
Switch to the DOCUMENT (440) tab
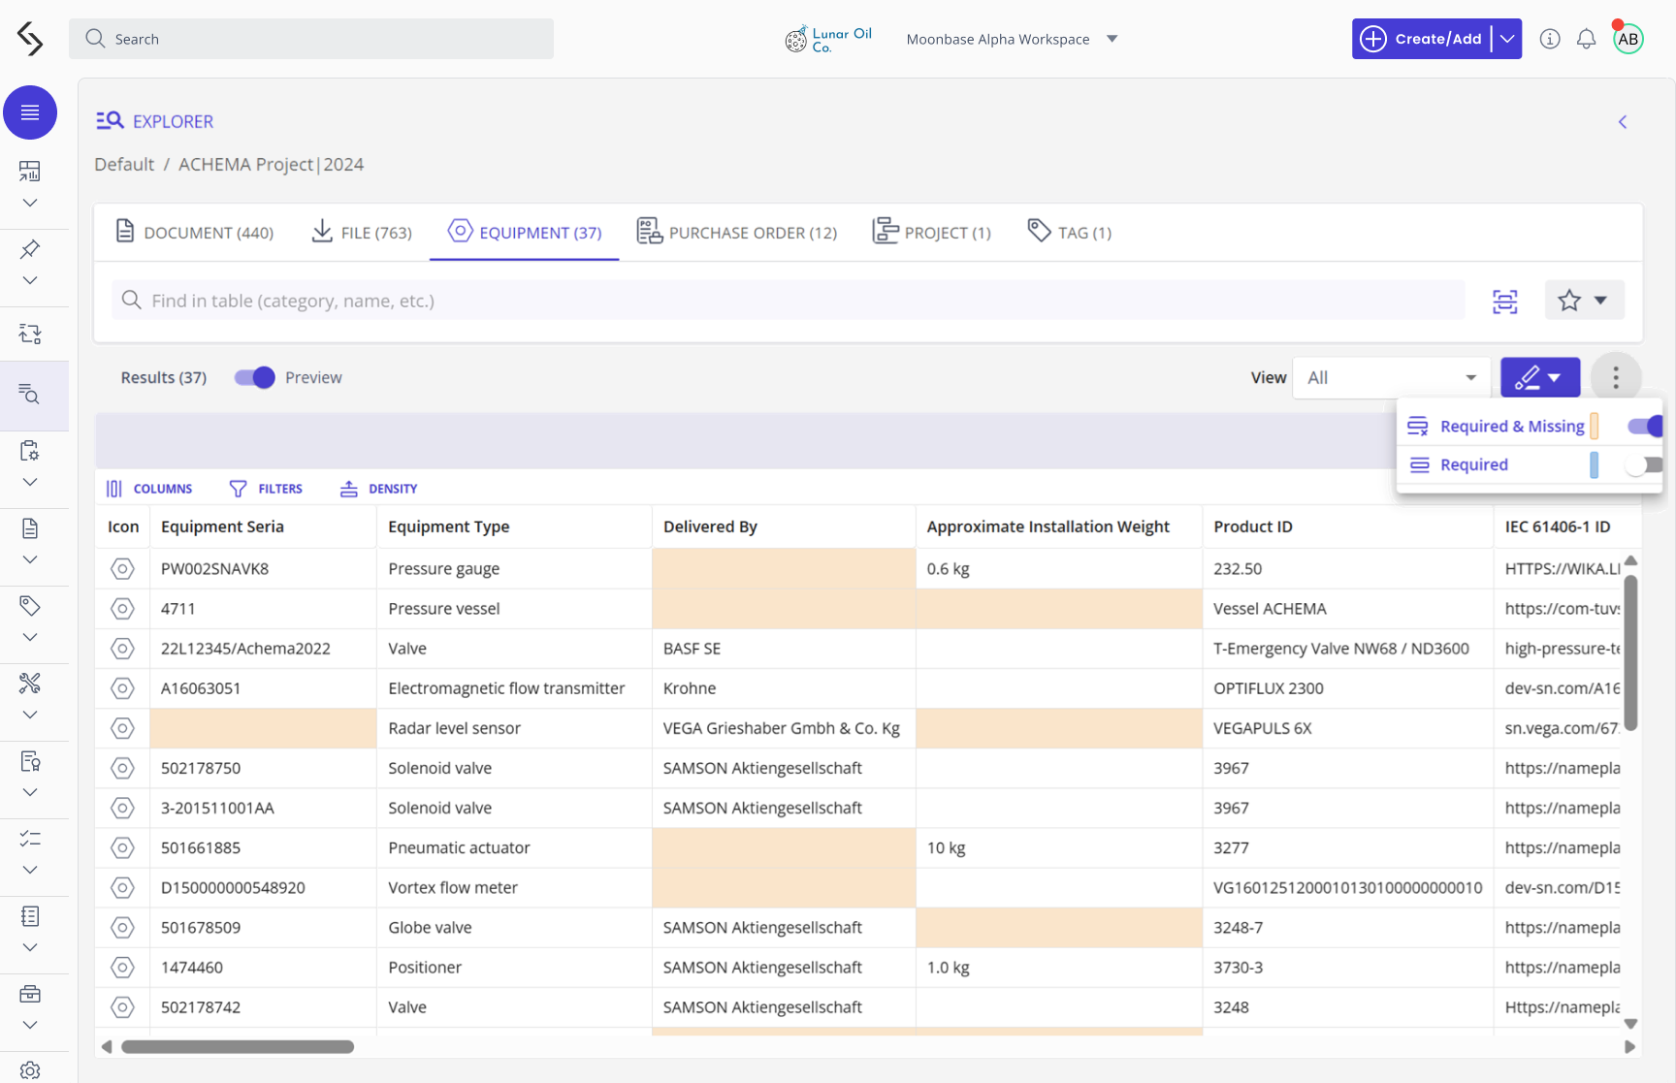coord(194,233)
